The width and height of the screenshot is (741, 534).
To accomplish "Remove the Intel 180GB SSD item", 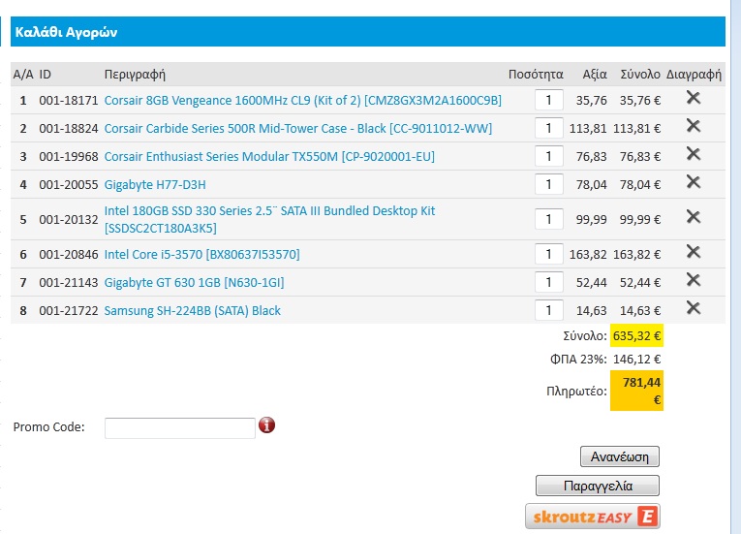I will (x=694, y=217).
